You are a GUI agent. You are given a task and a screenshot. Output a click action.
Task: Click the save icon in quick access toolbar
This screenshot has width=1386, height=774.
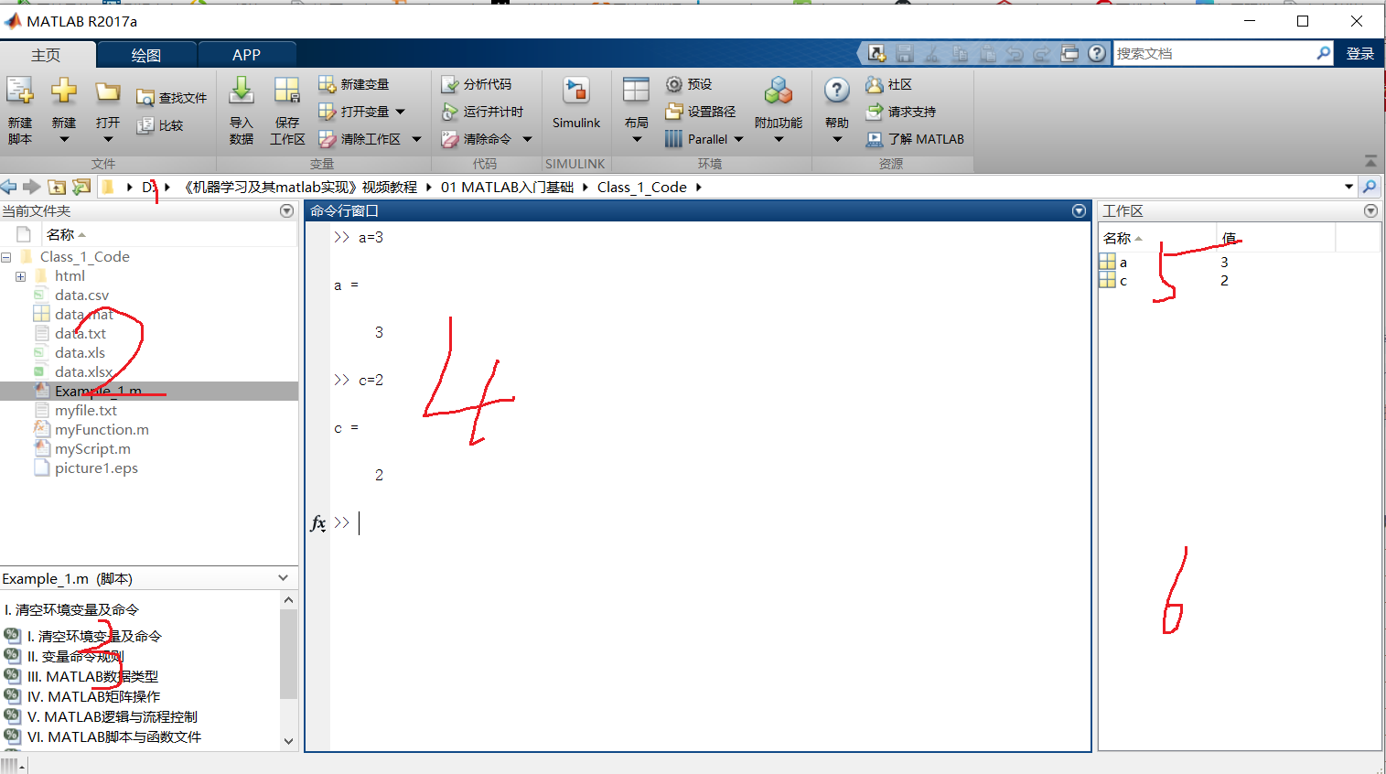pos(905,54)
